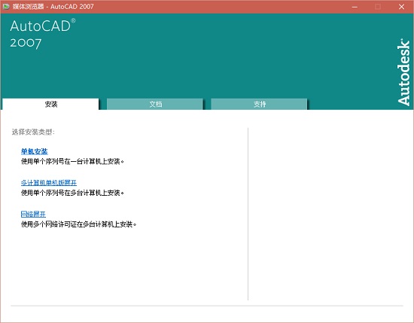
Task: Click the window title text 媒体浏览器
Action: click(28, 7)
